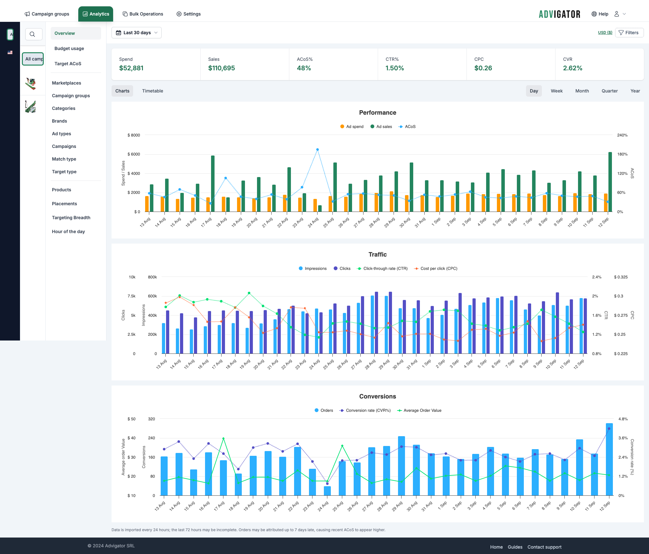Switch to the Timetable tab
The image size is (649, 554).
coord(152,91)
